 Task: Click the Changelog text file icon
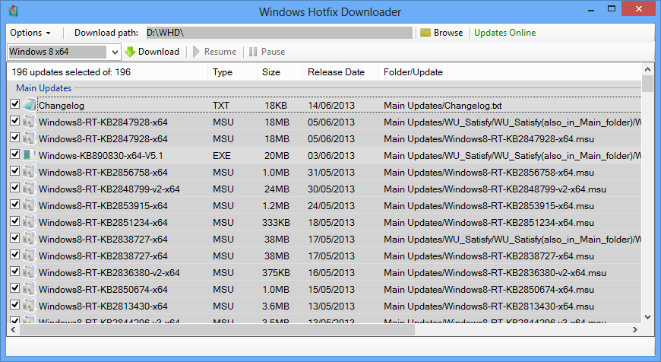coord(30,105)
